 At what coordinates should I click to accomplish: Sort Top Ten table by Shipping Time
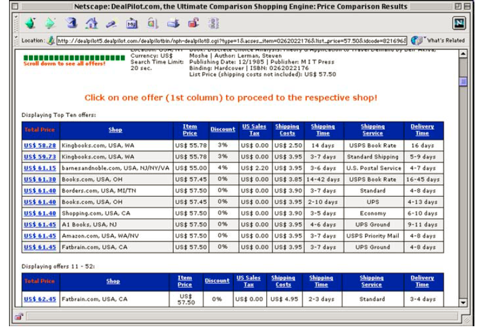[x=322, y=130]
